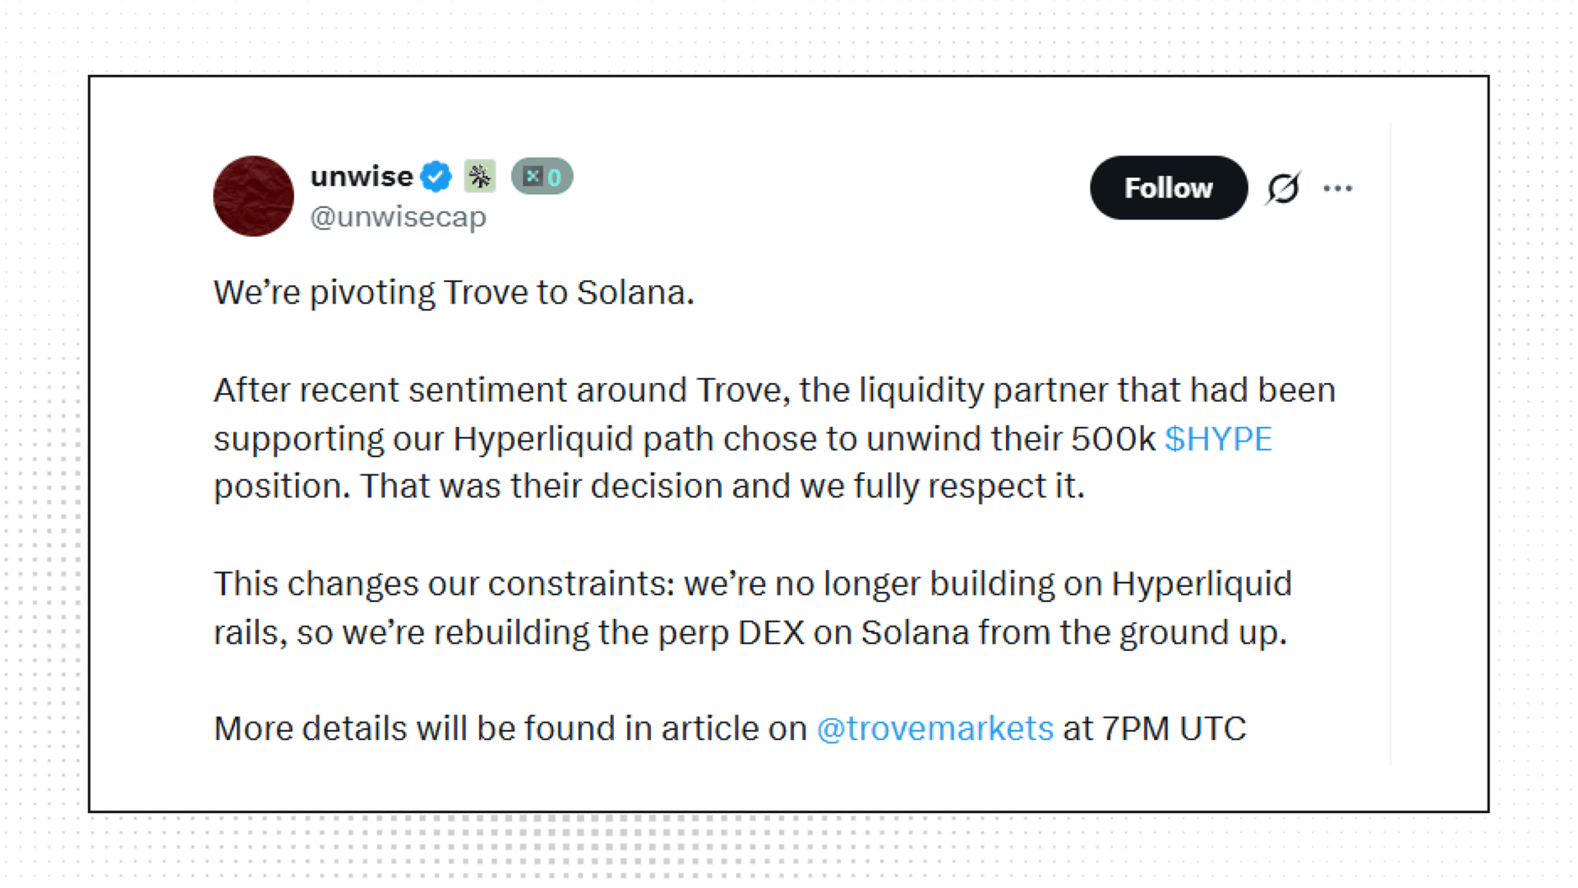Click the line beginning More details will be found

730,728
